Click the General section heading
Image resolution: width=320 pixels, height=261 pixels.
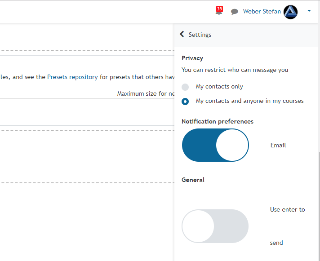pos(193,180)
